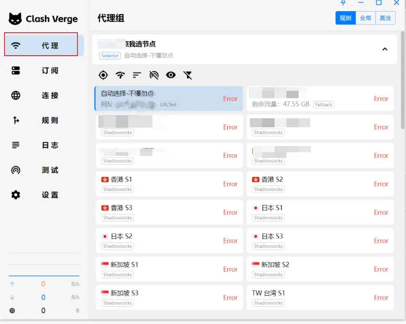The width and height of the screenshot is (406, 324).
Task: Click the crossed-out signal icon in the proxy toolbar
Action: coord(154,75)
